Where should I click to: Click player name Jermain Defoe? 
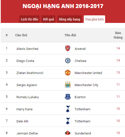pyautogui.click(x=27, y=133)
